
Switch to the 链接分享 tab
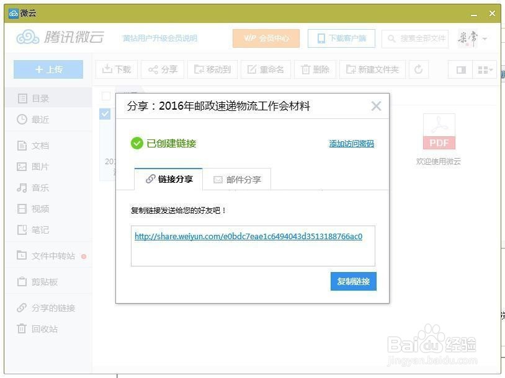click(x=169, y=179)
